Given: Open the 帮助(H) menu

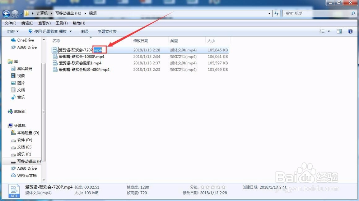Looking at the screenshot, I should (79, 23).
